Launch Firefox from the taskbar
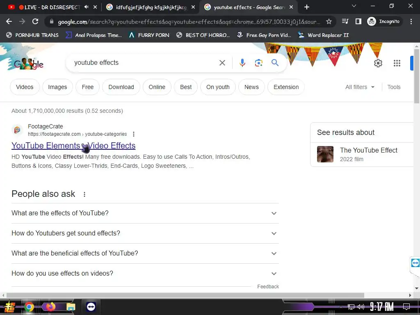This screenshot has width=420, height=315. point(50,306)
